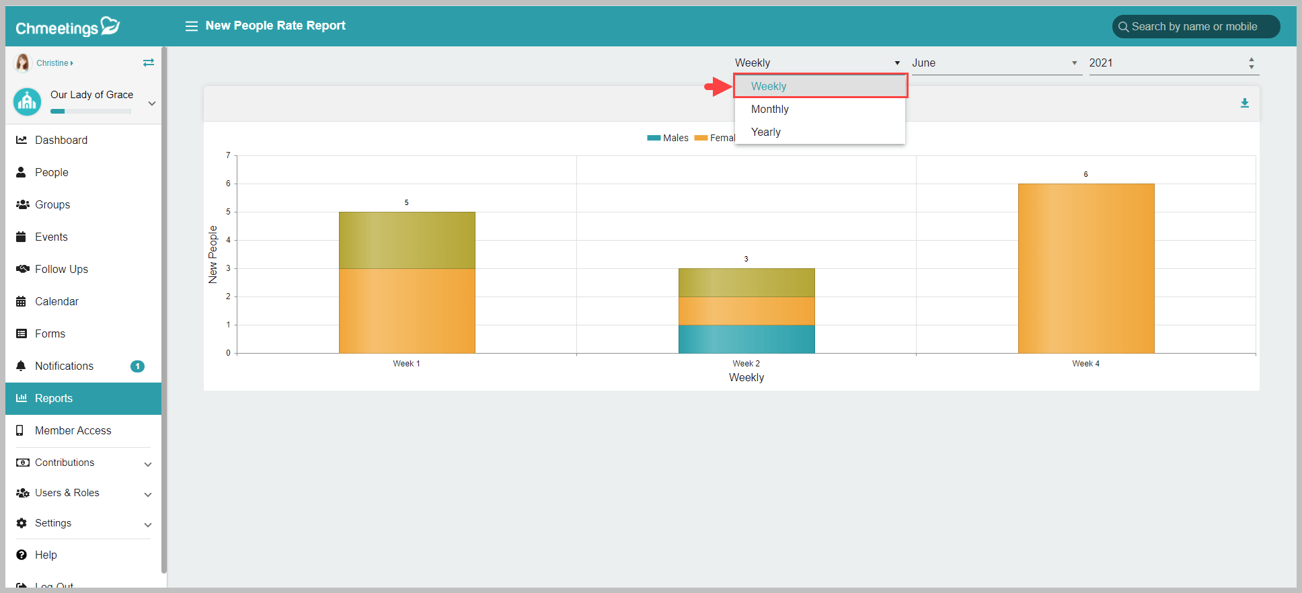This screenshot has height=593, width=1302.
Task: Click the 2021 year stepper field
Action: point(1174,63)
